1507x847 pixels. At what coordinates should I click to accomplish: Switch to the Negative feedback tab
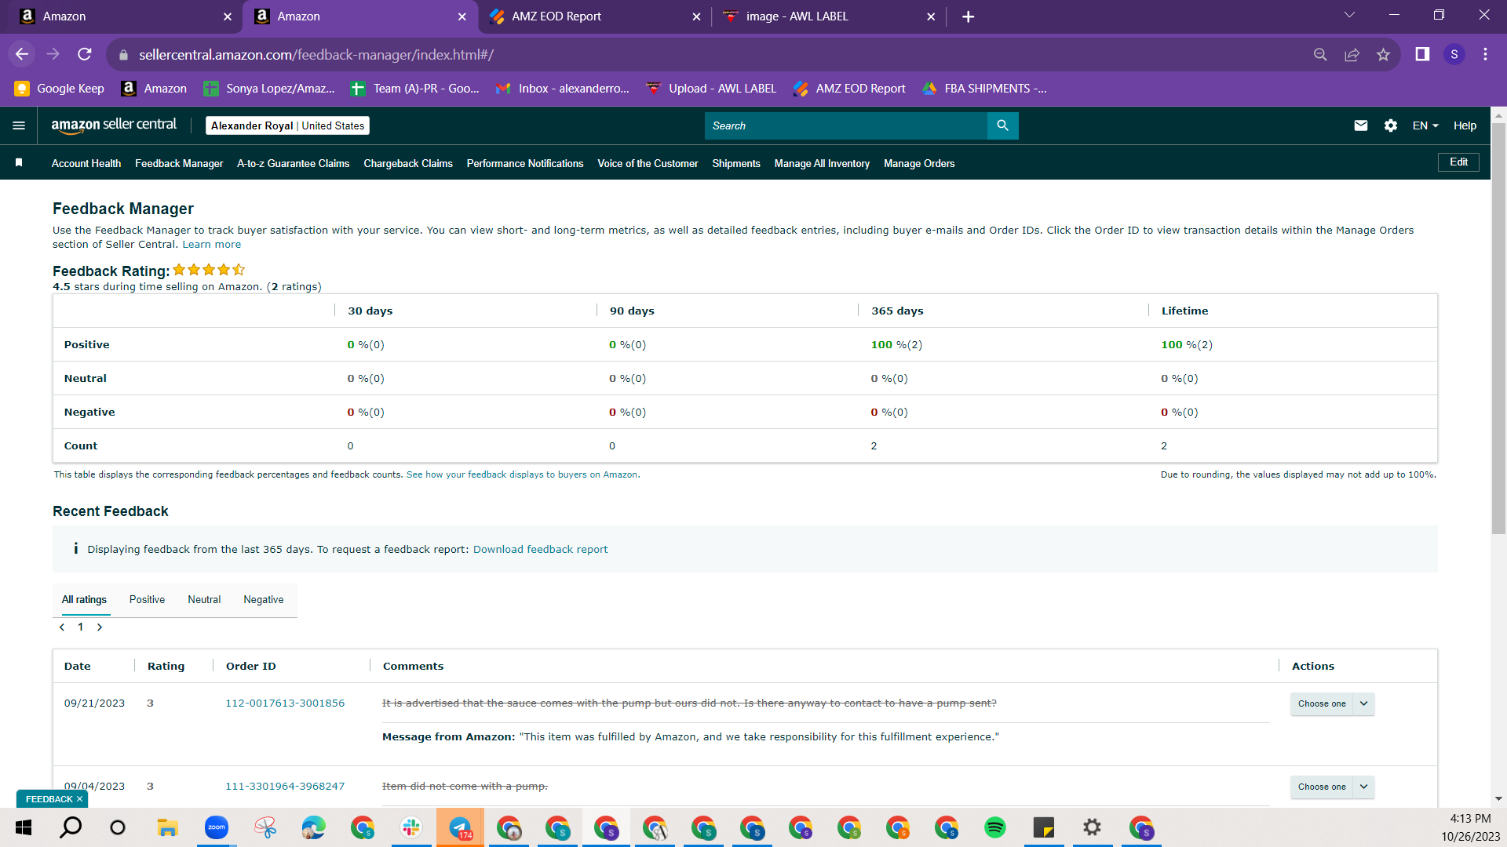[x=264, y=600]
